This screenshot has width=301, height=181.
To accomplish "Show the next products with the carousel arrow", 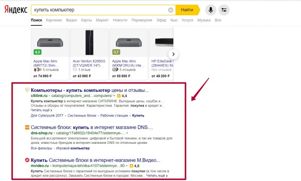I will coord(173,54).
